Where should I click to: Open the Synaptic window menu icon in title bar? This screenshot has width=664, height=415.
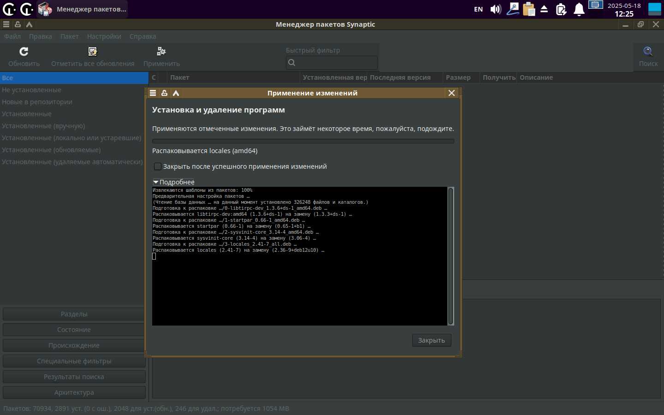click(6, 24)
